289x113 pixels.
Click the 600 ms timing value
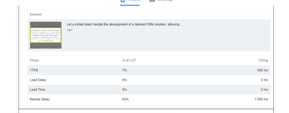coord(263,70)
